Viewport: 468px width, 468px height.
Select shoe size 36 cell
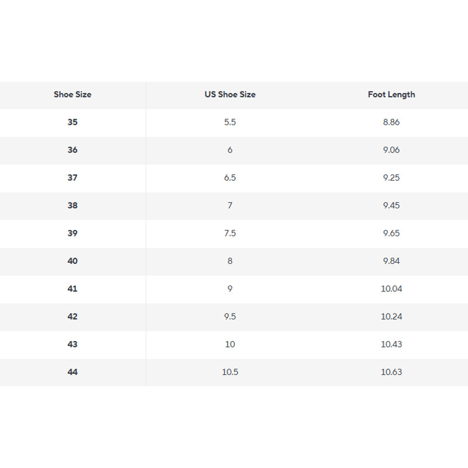[73, 150]
